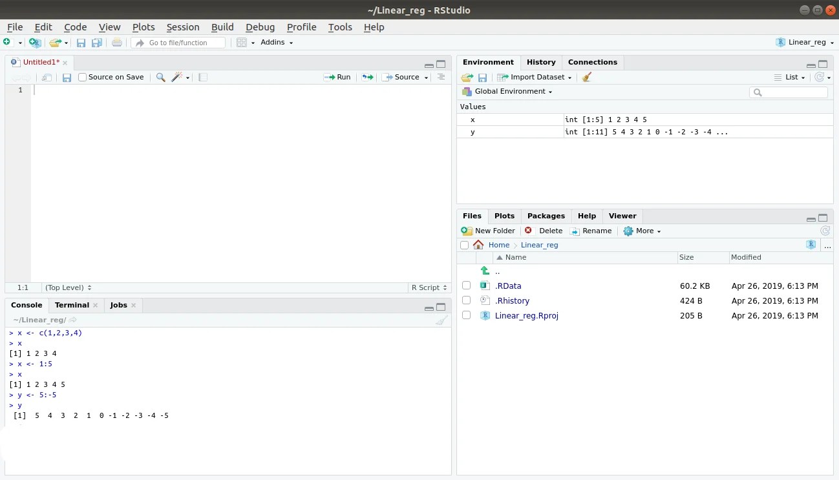Open the Session menu
Screen dimensions: 839x480
click(183, 27)
